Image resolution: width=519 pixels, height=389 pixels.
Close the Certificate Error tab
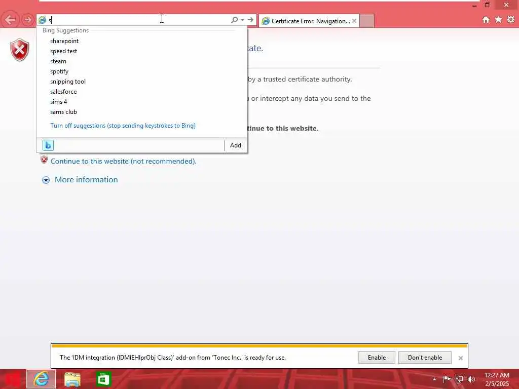tap(354, 21)
